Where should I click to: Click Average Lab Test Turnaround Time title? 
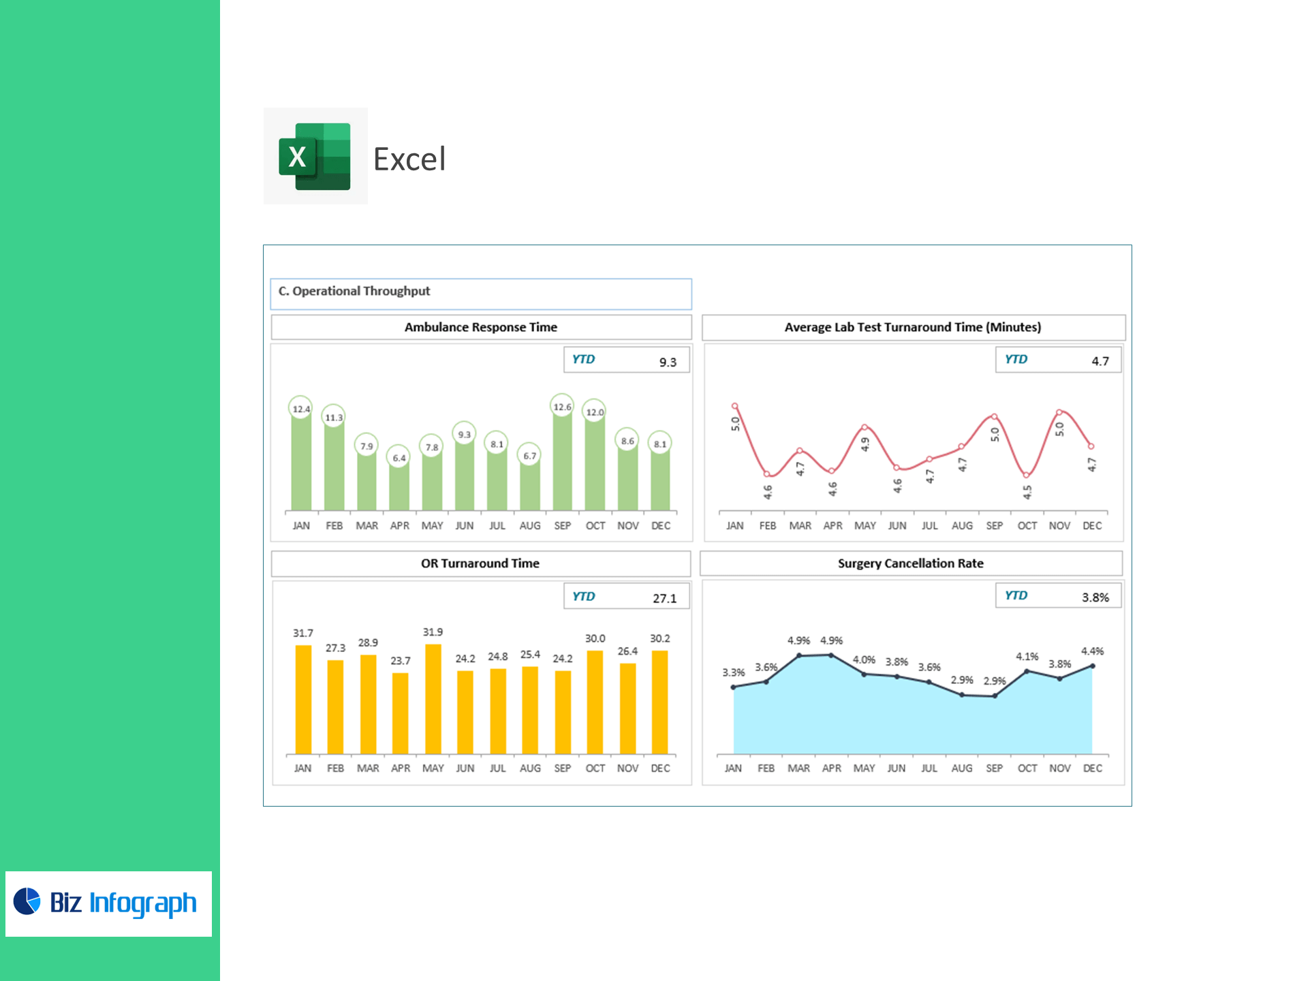913,327
